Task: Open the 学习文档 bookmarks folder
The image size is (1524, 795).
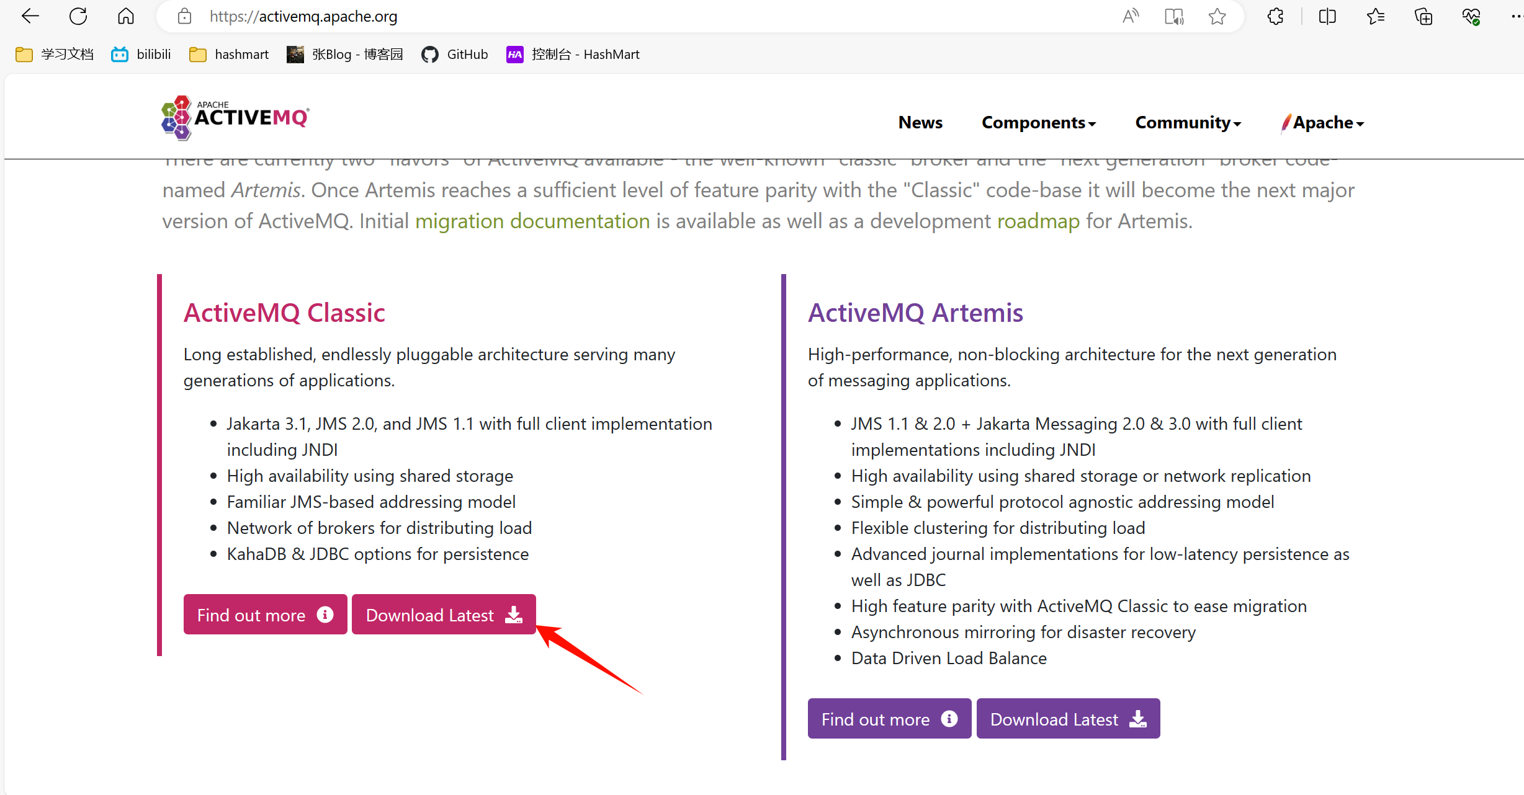Action: pyautogui.click(x=54, y=55)
